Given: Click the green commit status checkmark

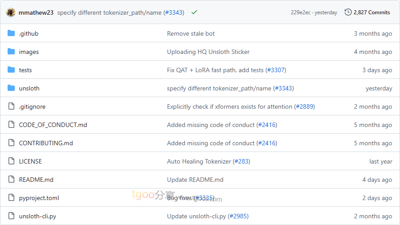Looking at the screenshot, I should click(x=194, y=12).
